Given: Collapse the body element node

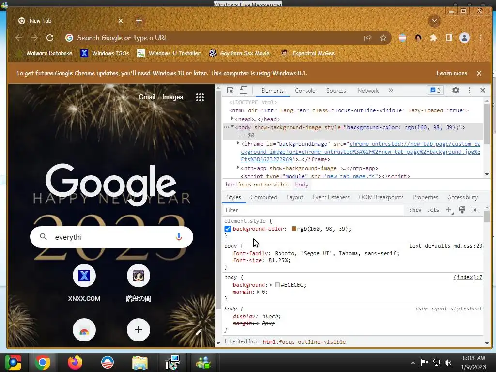Looking at the screenshot, I should 232,127.
